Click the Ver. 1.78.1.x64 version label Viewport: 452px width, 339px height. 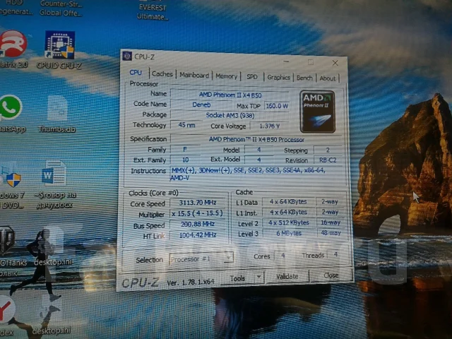(x=191, y=282)
